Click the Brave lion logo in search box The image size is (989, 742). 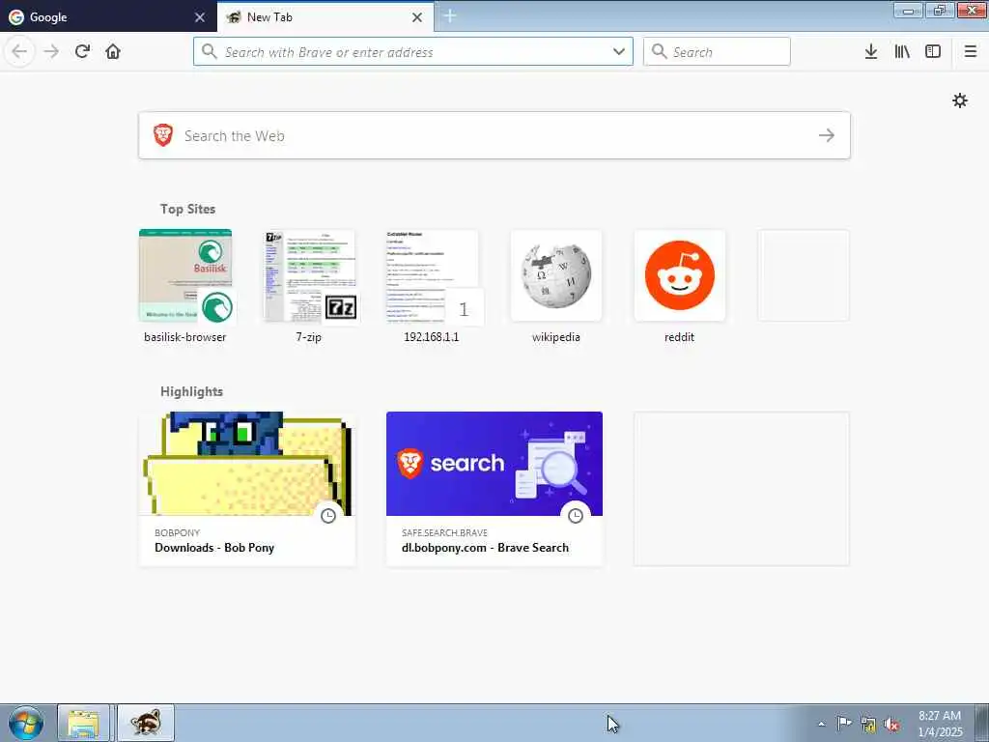pyautogui.click(x=163, y=135)
